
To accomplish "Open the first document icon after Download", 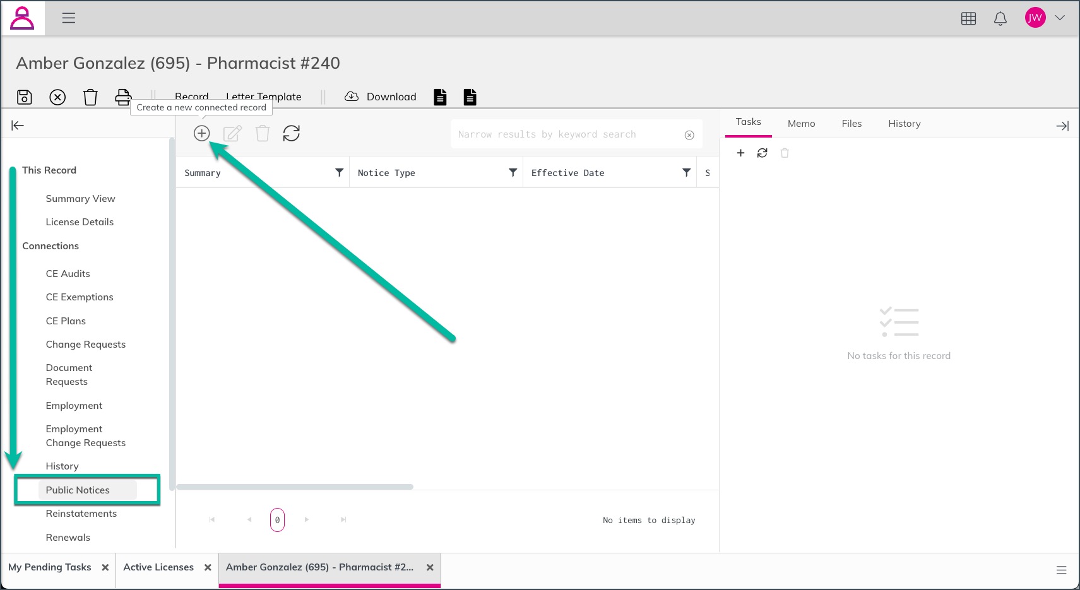I will [440, 97].
